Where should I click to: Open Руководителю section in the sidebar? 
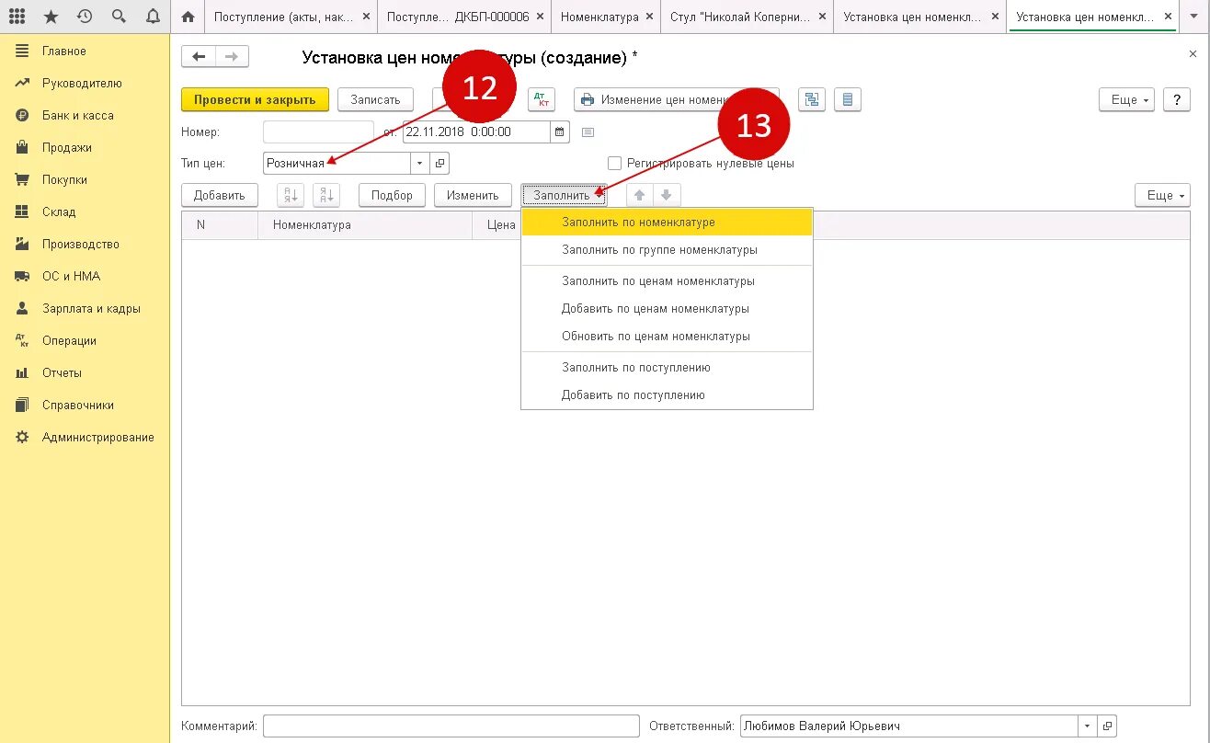tap(85, 83)
